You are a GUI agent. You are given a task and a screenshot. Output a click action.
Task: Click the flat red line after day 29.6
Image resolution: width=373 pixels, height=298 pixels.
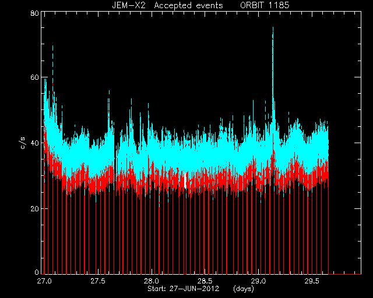[x=344, y=274]
